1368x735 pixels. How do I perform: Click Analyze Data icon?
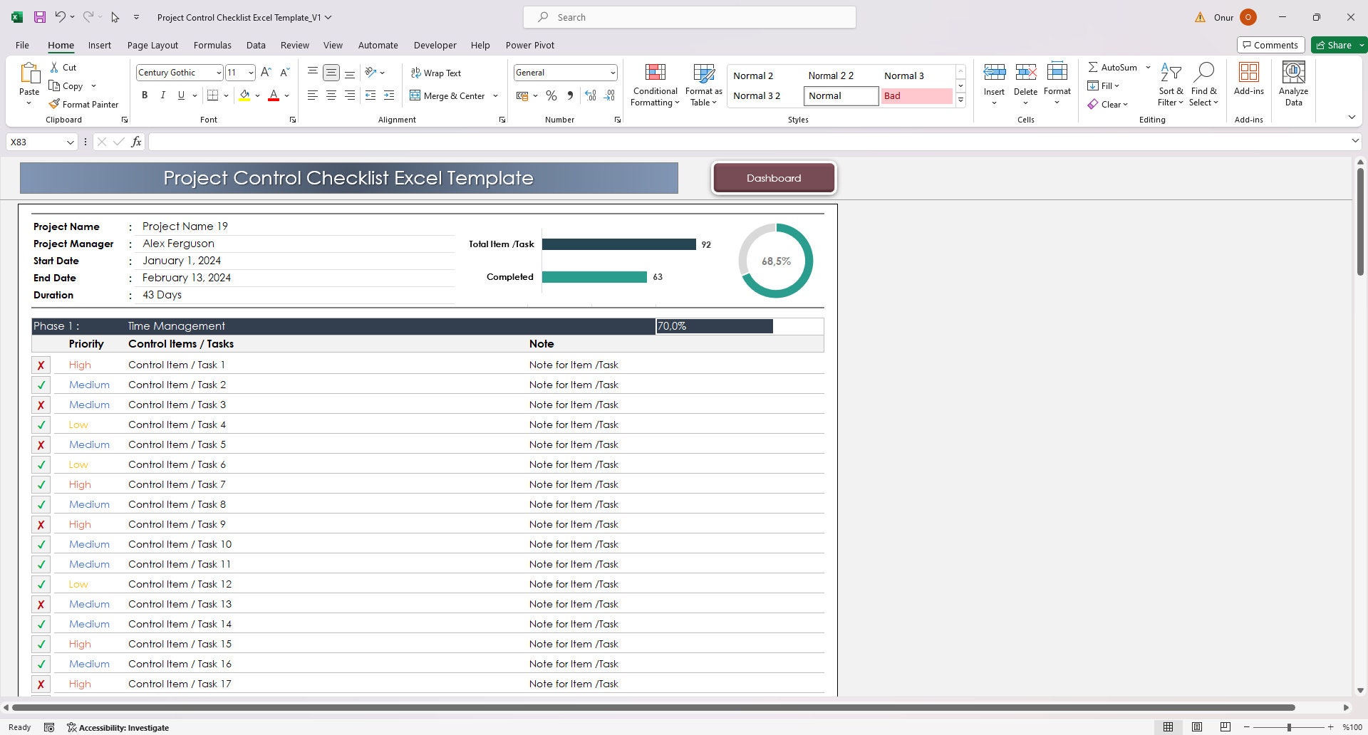(1293, 85)
